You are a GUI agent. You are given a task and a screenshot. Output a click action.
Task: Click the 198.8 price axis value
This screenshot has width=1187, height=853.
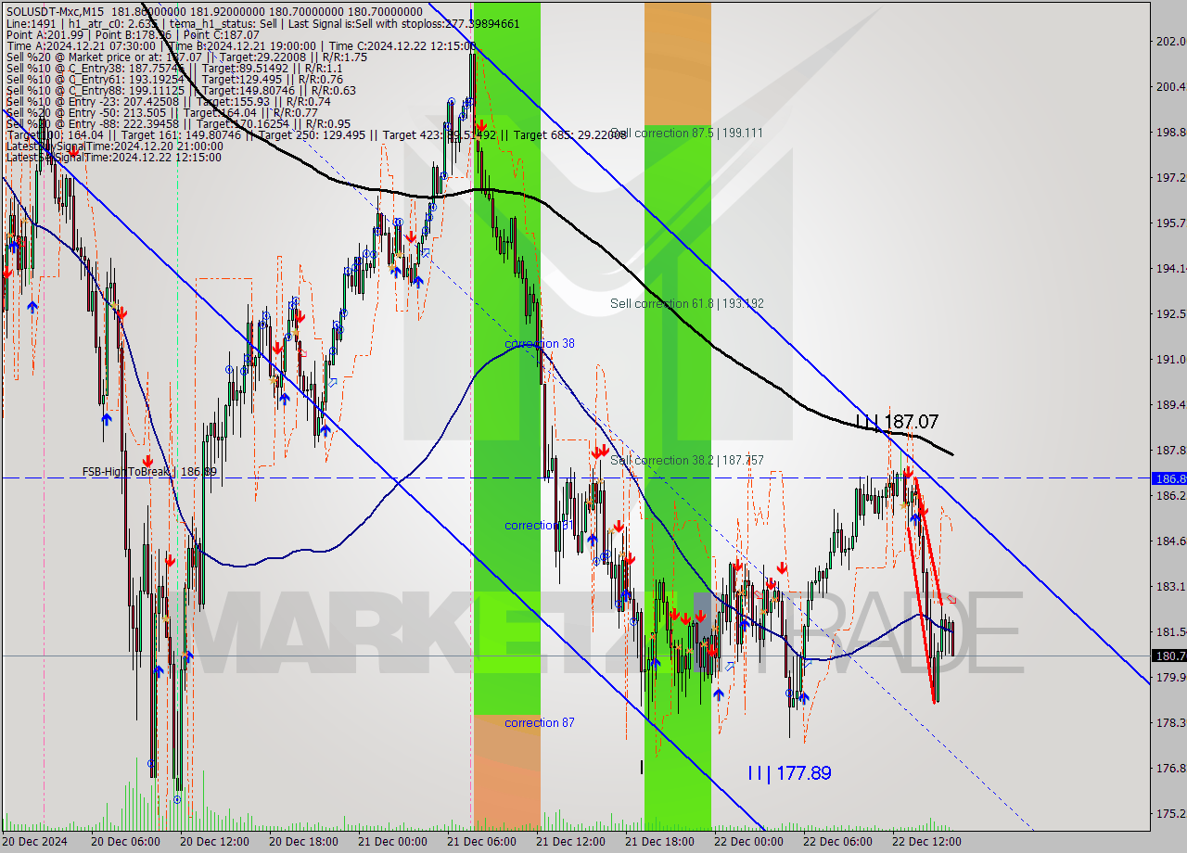click(x=1171, y=132)
